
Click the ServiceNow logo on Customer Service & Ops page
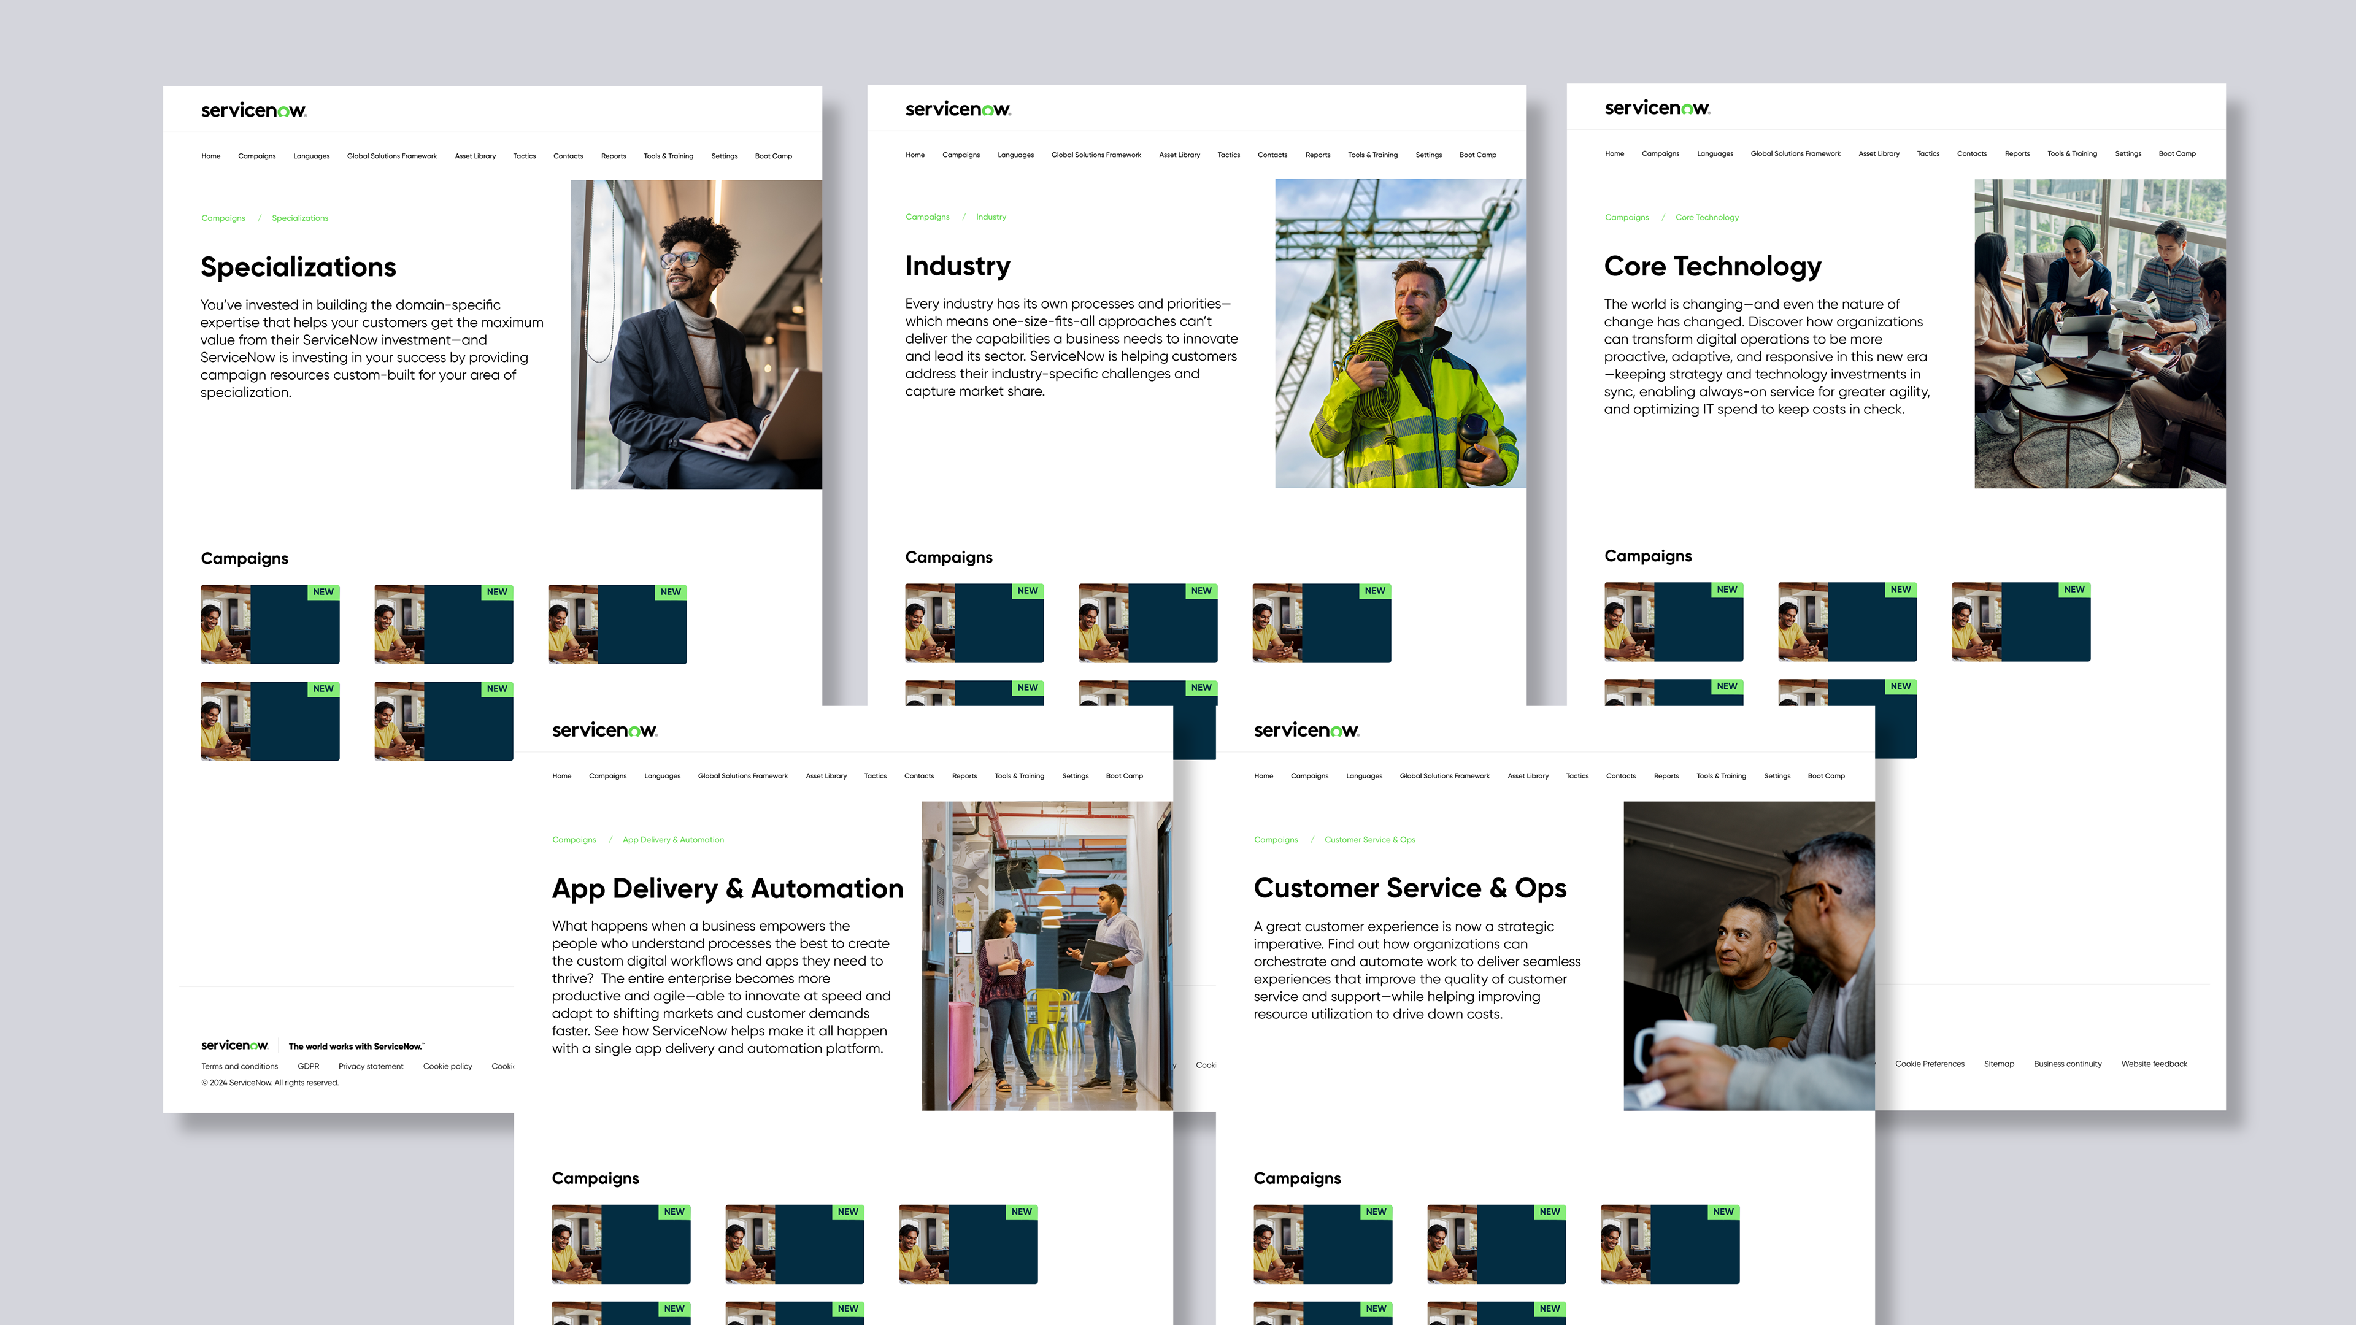pyautogui.click(x=1306, y=730)
